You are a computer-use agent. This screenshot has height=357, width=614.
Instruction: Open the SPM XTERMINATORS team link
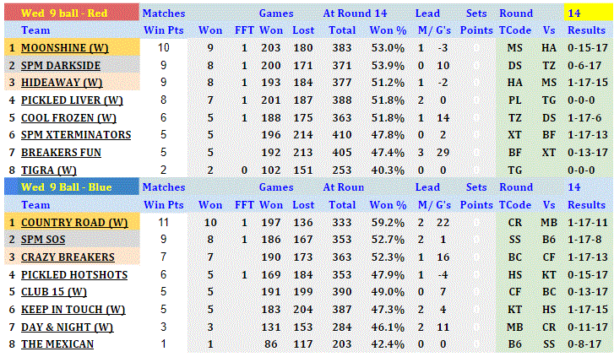click(76, 135)
